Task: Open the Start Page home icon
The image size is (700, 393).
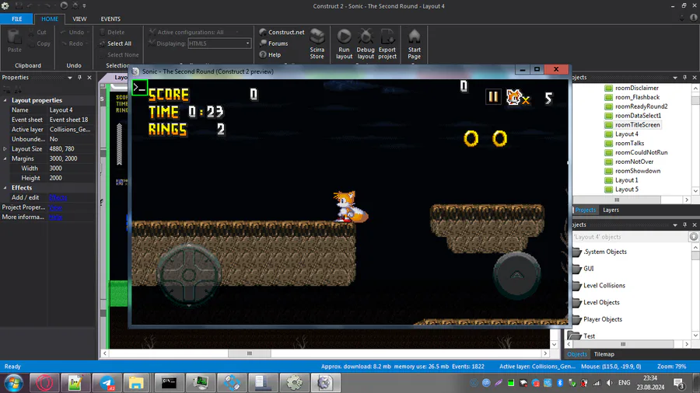Action: (x=415, y=37)
